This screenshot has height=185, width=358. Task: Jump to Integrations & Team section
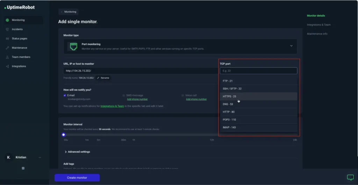(318, 25)
